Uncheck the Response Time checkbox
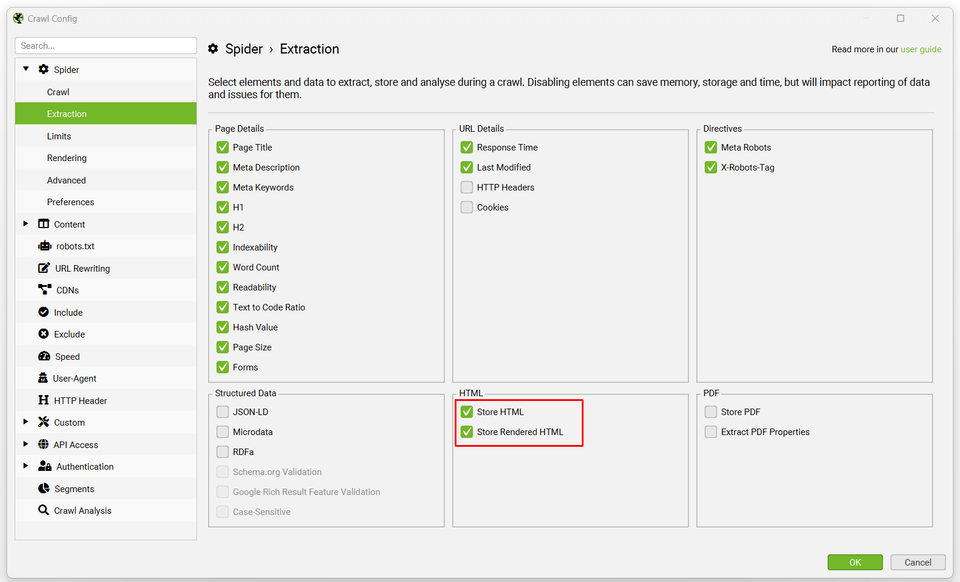Viewport: 960px width, 582px height. pos(466,147)
